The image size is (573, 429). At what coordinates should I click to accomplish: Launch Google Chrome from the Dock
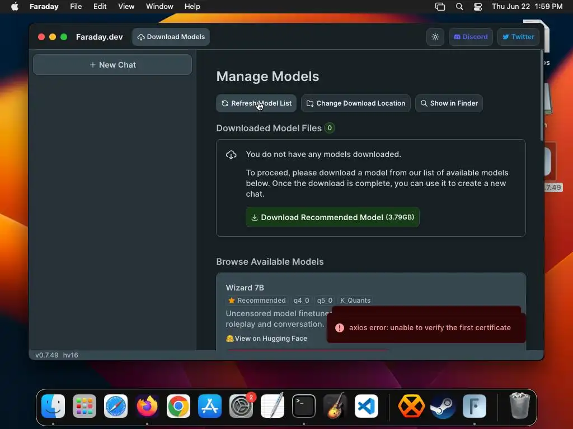(x=179, y=406)
